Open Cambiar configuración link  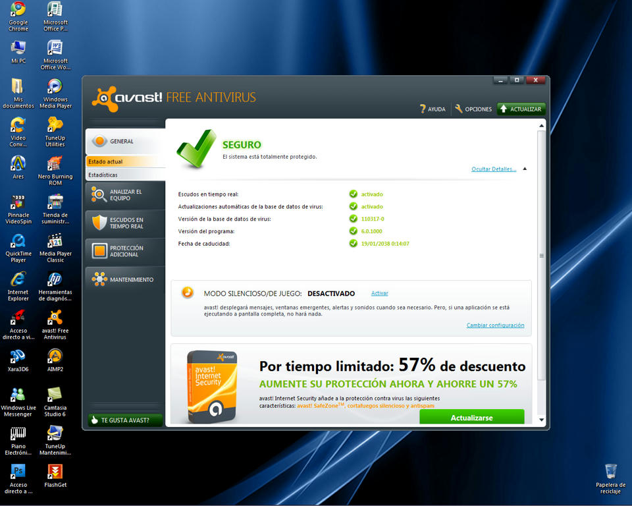pyautogui.click(x=495, y=325)
